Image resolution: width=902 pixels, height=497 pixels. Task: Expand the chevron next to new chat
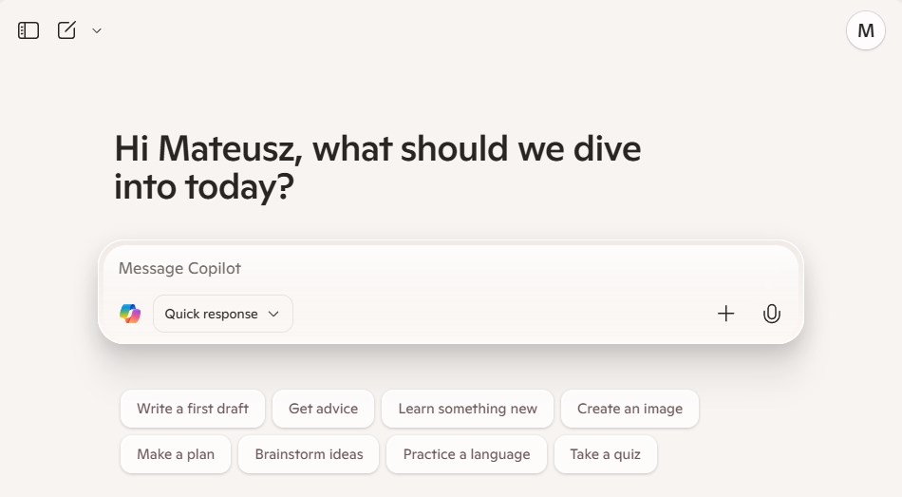[x=97, y=31]
